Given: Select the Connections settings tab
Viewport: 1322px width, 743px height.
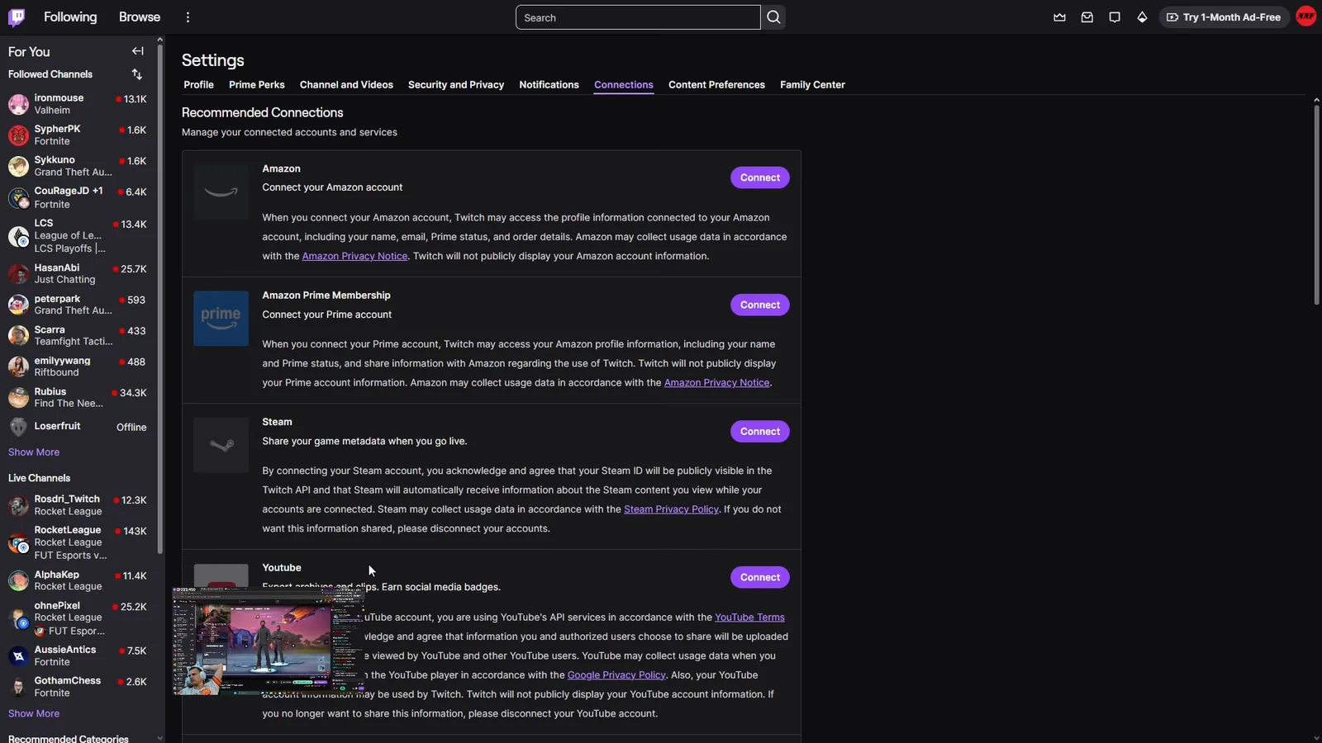Looking at the screenshot, I should (x=624, y=85).
